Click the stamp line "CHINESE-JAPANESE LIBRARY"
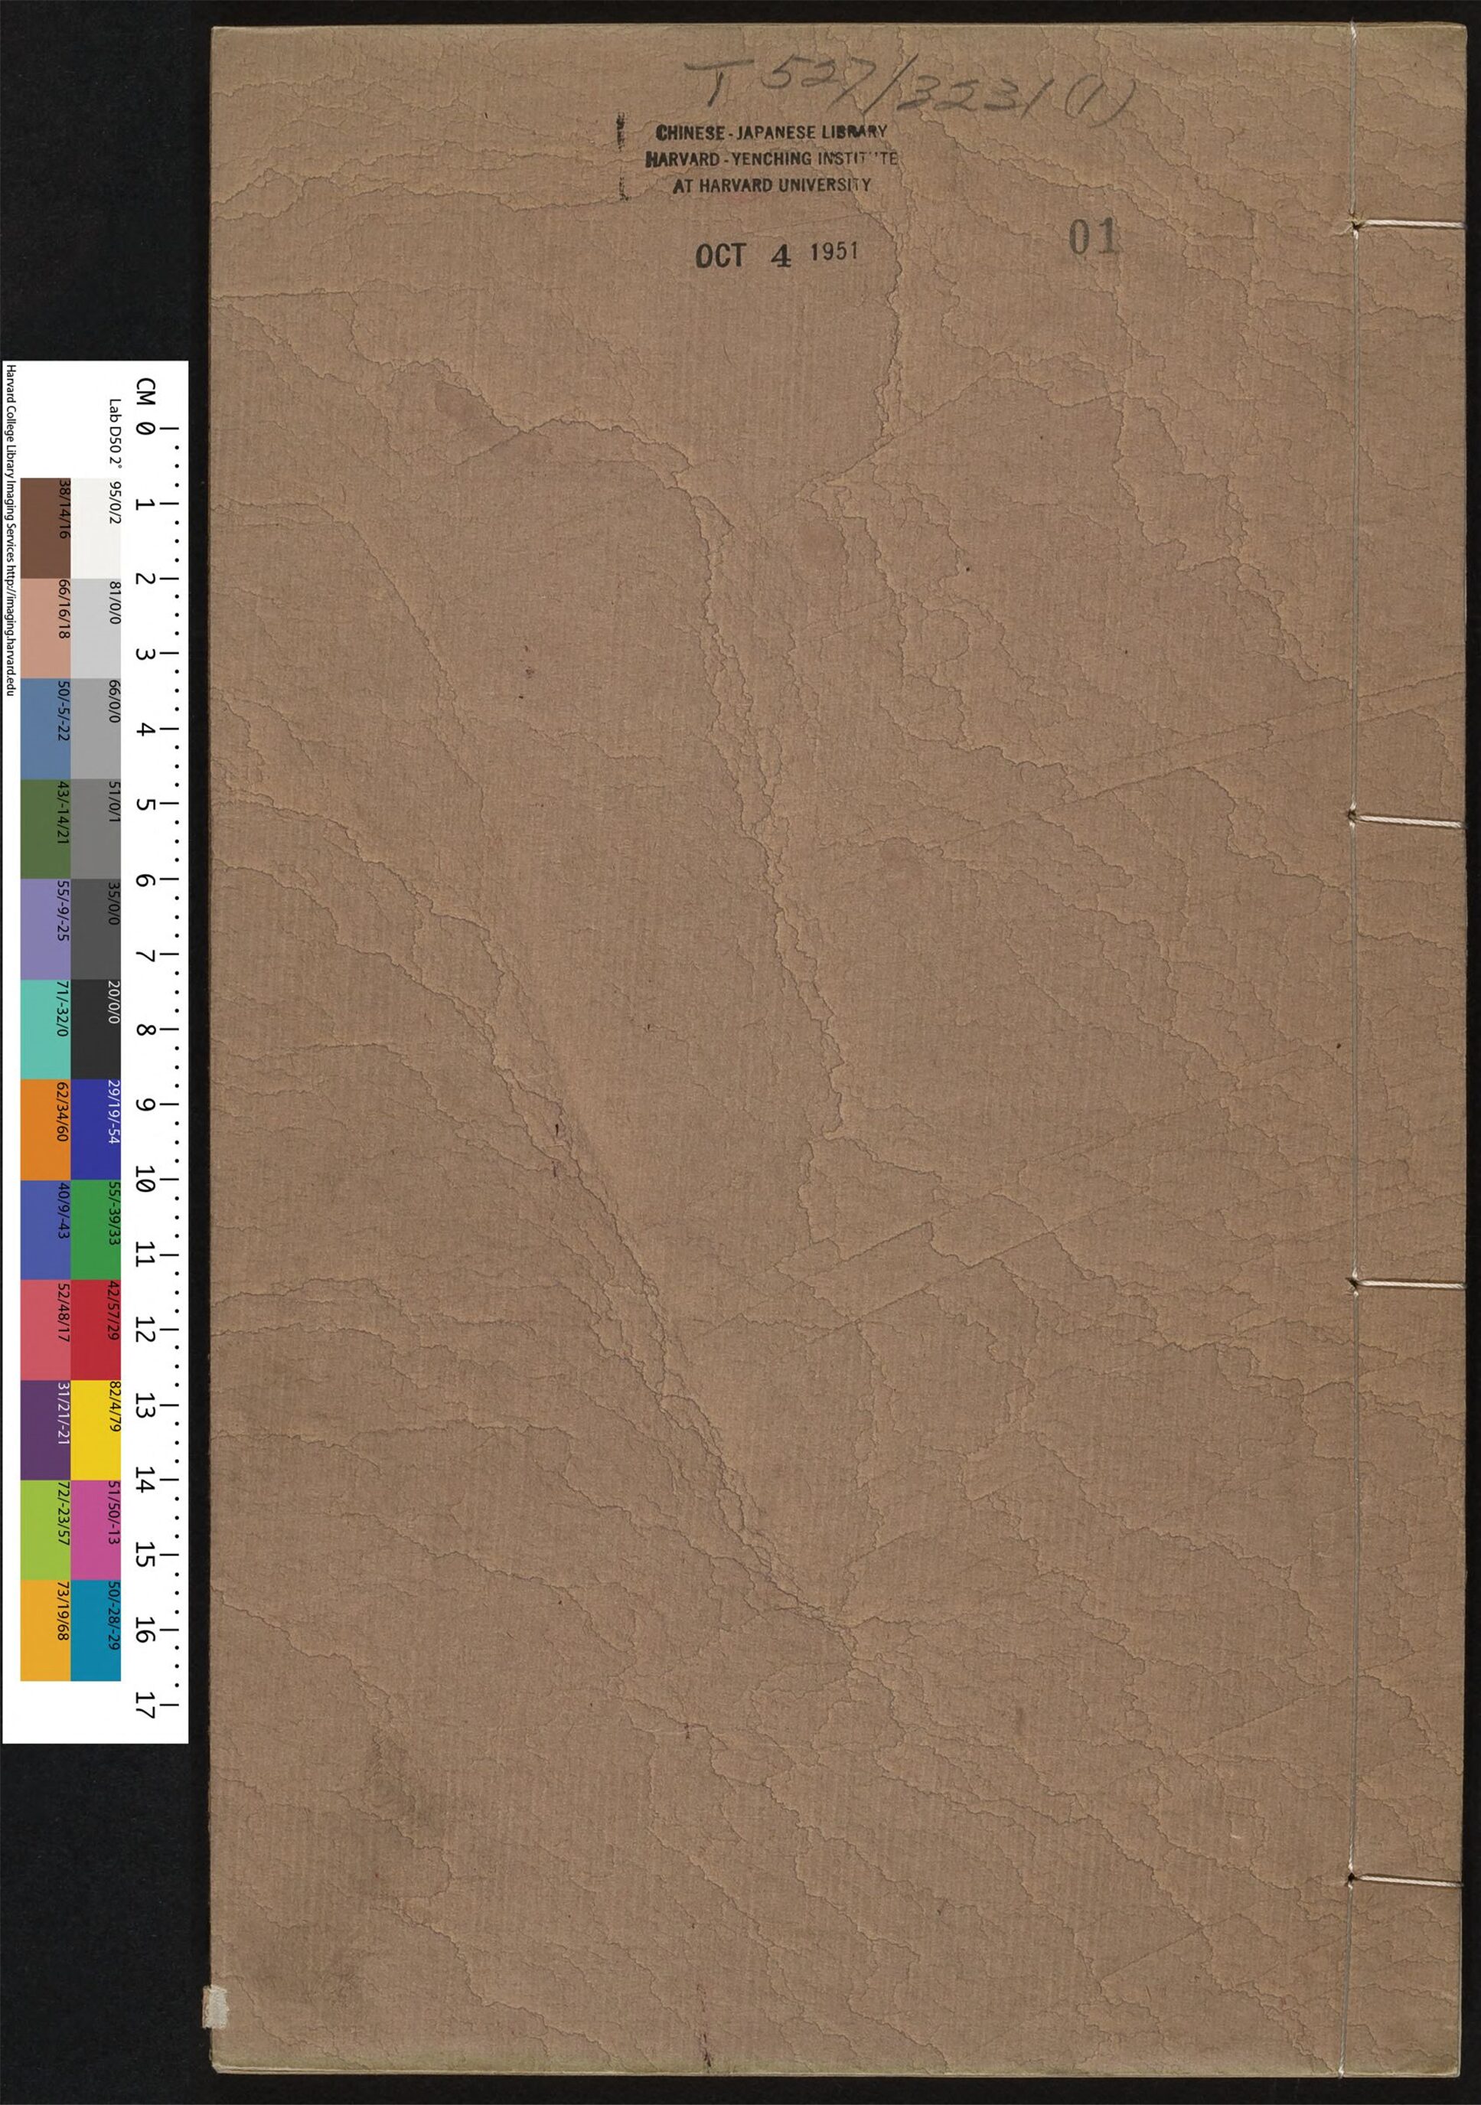Screen dimensions: 1481x2105 coord(771,132)
